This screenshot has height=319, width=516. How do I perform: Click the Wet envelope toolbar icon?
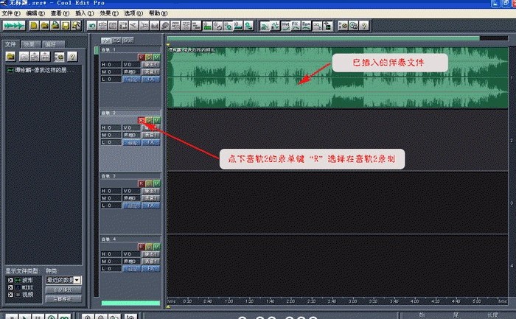click(x=285, y=26)
